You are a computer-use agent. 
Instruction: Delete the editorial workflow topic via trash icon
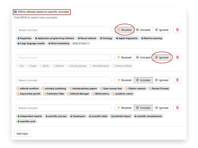point(177,80)
